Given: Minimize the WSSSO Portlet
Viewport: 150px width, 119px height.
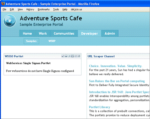Looking at the screenshot, I should point(66,56).
